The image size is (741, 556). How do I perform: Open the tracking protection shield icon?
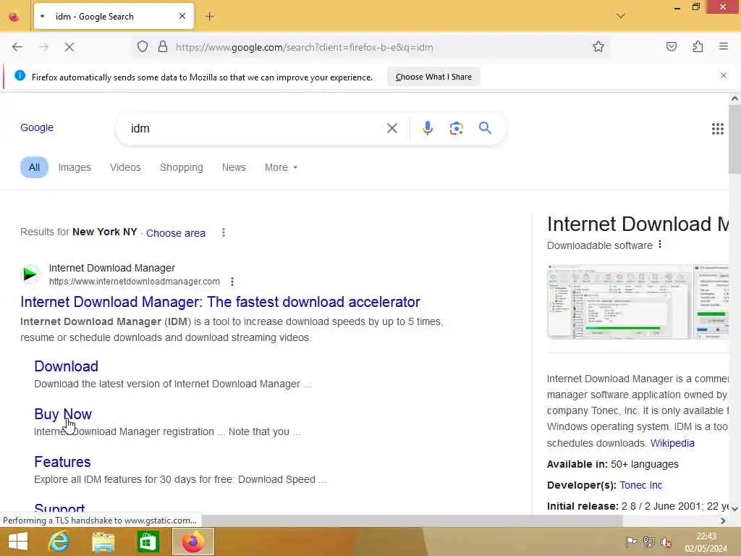[x=143, y=47]
